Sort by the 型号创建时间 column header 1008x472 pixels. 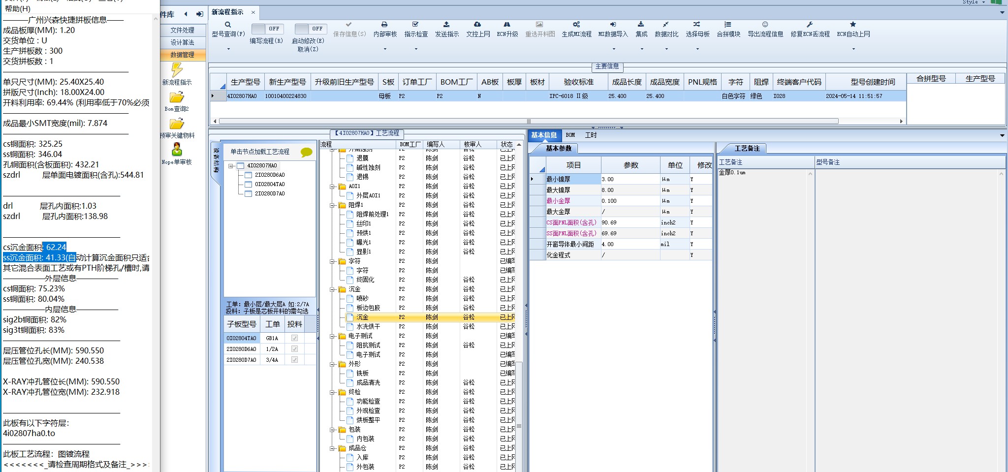tap(866, 82)
